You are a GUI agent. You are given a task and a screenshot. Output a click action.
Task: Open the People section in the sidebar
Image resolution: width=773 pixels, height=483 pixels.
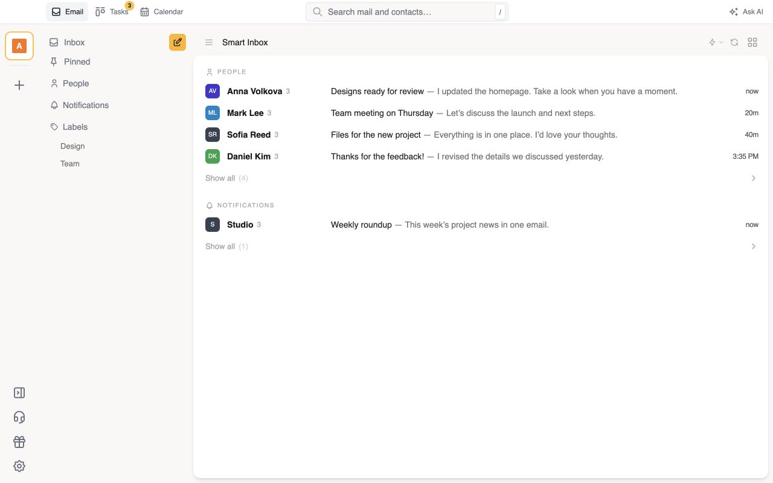[x=69, y=83]
